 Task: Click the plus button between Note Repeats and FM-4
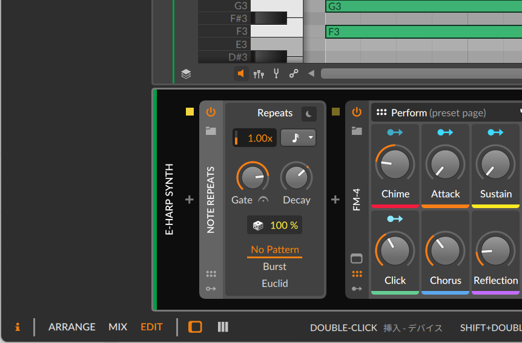coord(335,200)
